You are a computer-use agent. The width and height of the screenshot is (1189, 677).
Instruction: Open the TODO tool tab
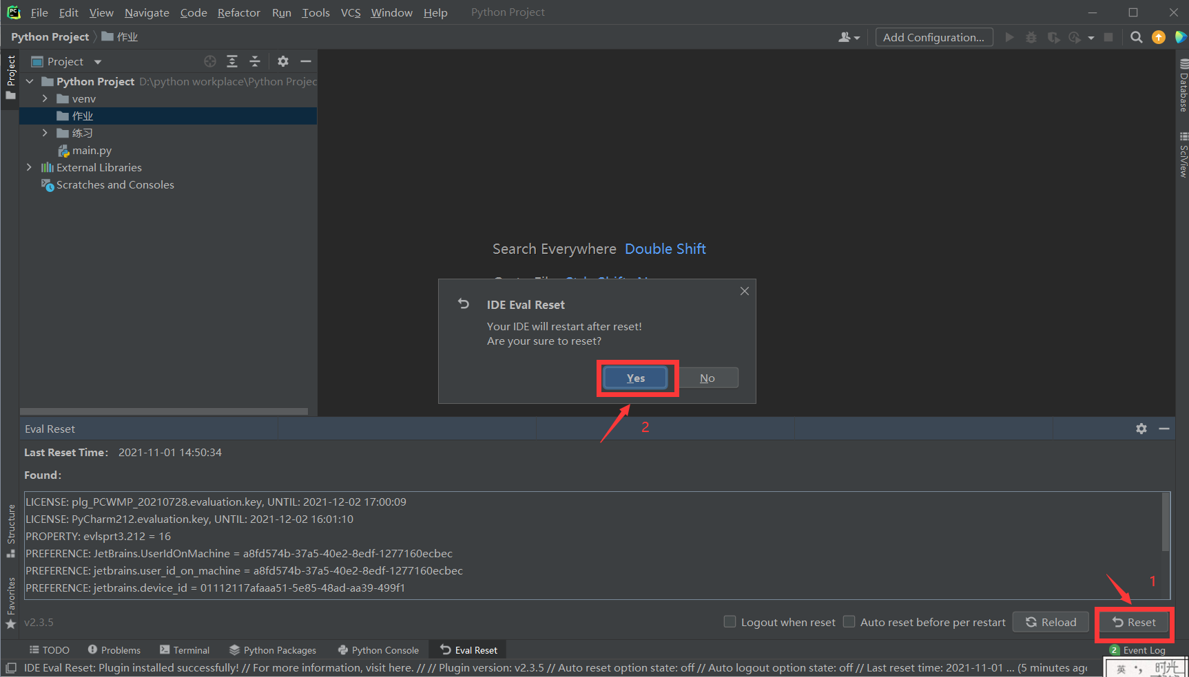point(49,650)
